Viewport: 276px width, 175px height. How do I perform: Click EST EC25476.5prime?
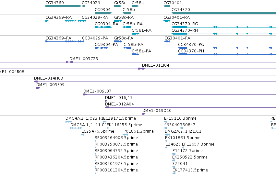click(x=83, y=135)
